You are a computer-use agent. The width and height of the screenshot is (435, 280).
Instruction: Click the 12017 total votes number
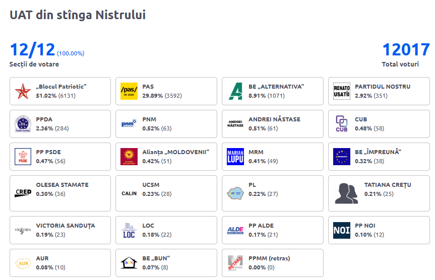click(406, 50)
